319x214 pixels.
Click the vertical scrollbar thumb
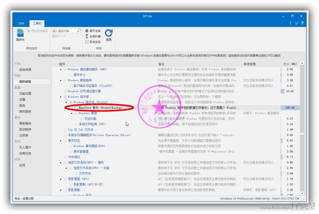pos(302,134)
